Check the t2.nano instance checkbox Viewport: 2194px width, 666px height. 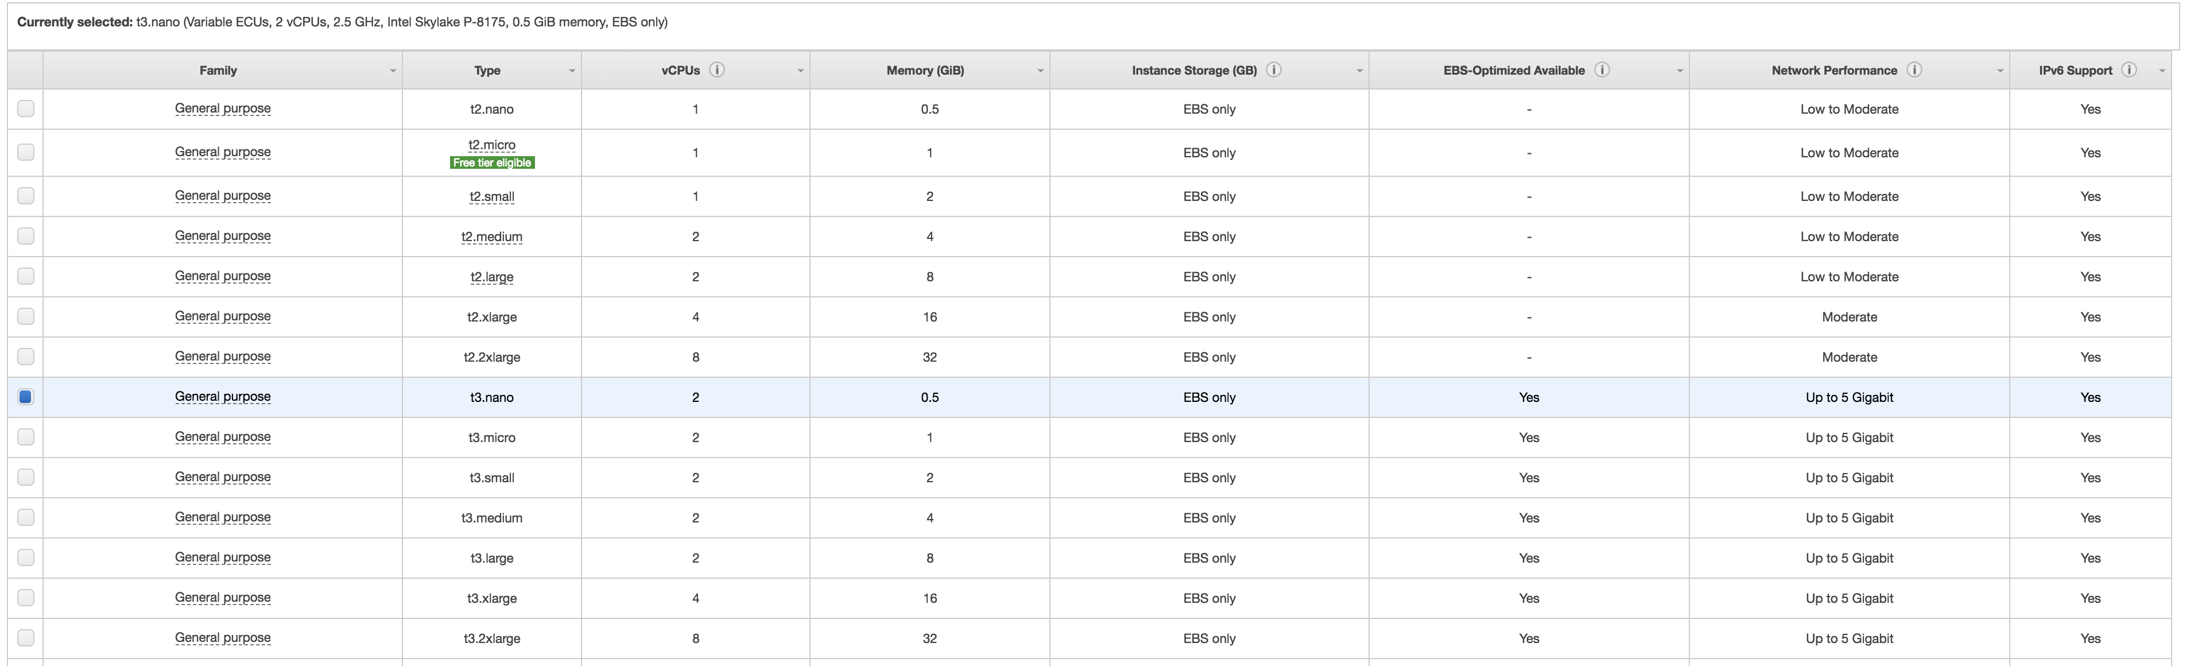26,109
